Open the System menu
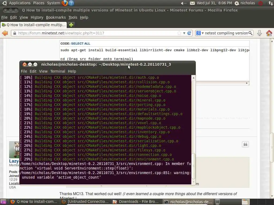This screenshot has height=205, width=274. point(54,3)
